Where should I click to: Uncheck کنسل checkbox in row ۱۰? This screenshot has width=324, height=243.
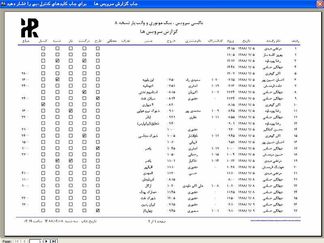[x=43, y=104]
